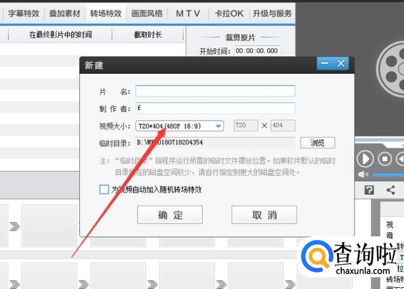Click the 开始时间 value field
Screen dimensions: 404x289
pyautogui.click(x=256, y=51)
